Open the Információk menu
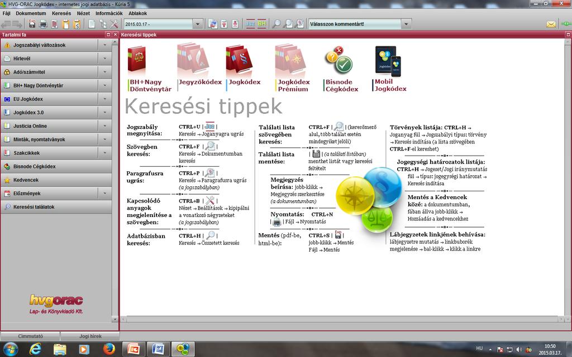The image size is (572, 357). pyautogui.click(x=109, y=13)
